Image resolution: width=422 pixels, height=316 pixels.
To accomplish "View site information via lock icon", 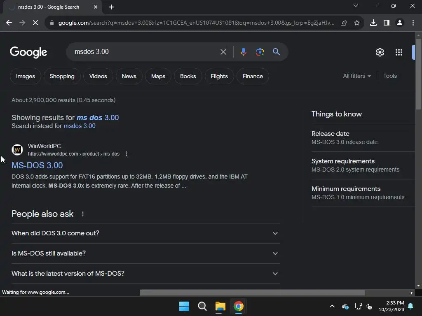I will click(x=52, y=23).
